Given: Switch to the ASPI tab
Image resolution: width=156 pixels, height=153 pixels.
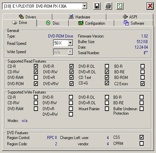Looking at the screenshot, I should (x=130, y=17).
